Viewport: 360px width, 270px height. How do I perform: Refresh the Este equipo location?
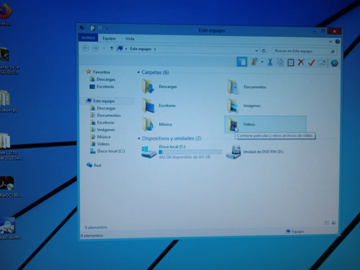(264, 50)
